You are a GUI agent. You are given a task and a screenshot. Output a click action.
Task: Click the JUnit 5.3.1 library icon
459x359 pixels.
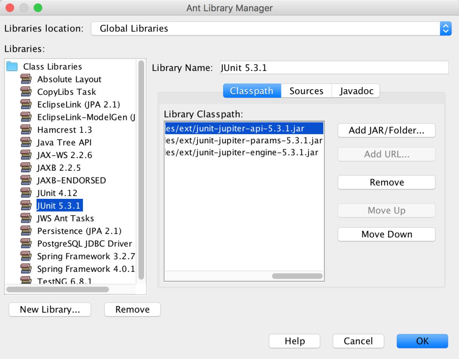[x=26, y=205]
